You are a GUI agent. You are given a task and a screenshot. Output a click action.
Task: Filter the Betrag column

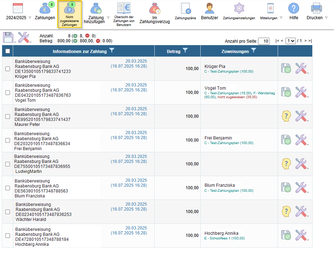tap(185, 51)
